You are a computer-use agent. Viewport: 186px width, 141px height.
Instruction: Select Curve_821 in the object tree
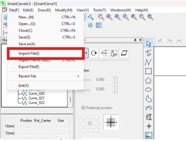(x=36, y=98)
